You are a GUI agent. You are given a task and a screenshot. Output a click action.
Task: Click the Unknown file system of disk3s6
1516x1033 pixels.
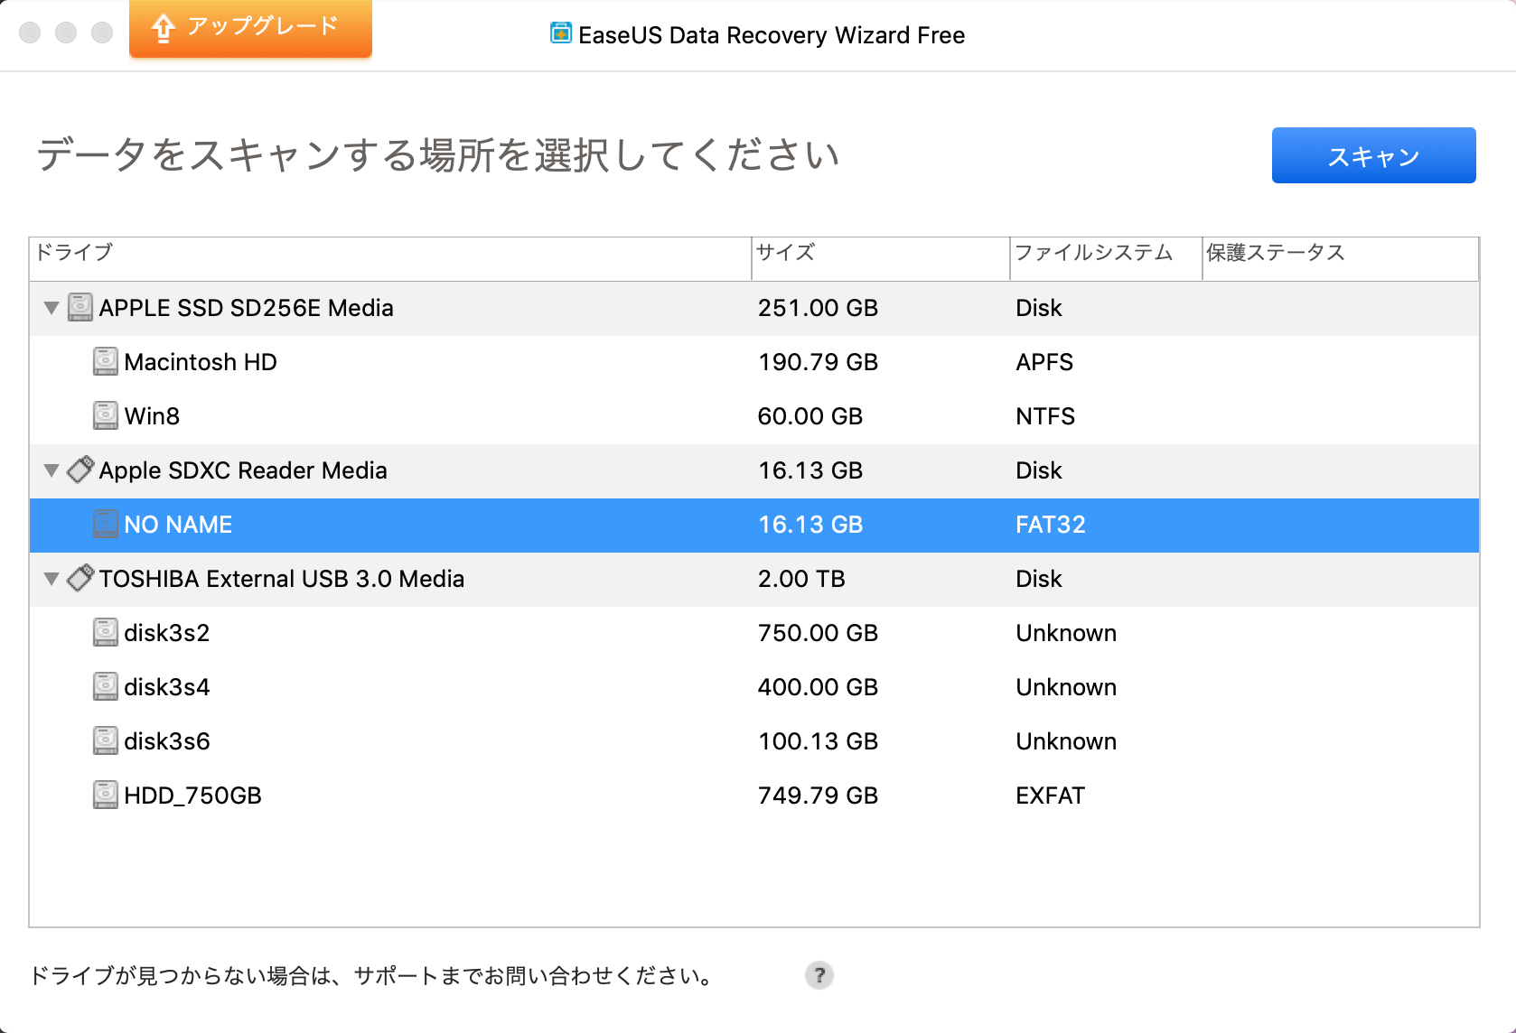click(1066, 741)
